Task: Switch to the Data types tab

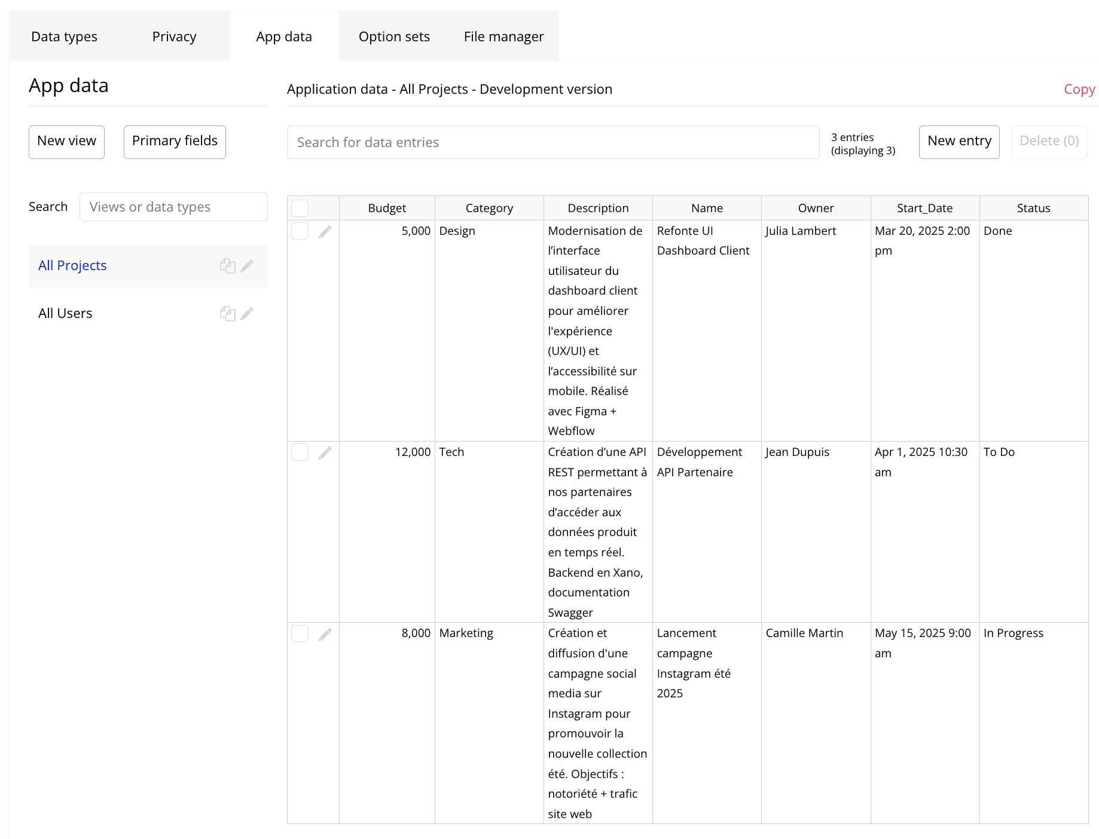Action: (64, 36)
